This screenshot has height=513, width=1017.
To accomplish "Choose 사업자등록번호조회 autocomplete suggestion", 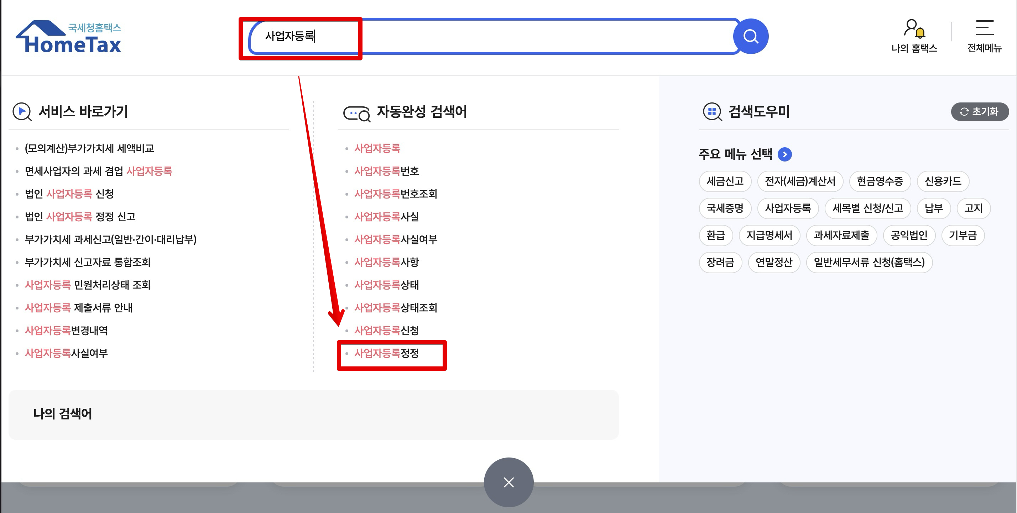I will pos(395,194).
